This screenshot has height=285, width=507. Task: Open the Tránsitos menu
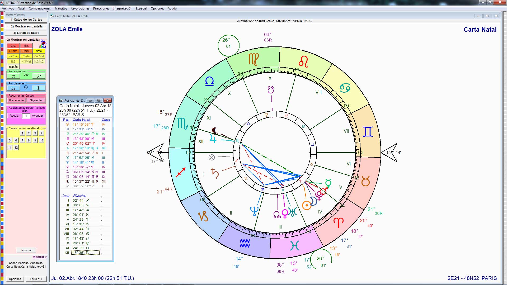pos(61,8)
